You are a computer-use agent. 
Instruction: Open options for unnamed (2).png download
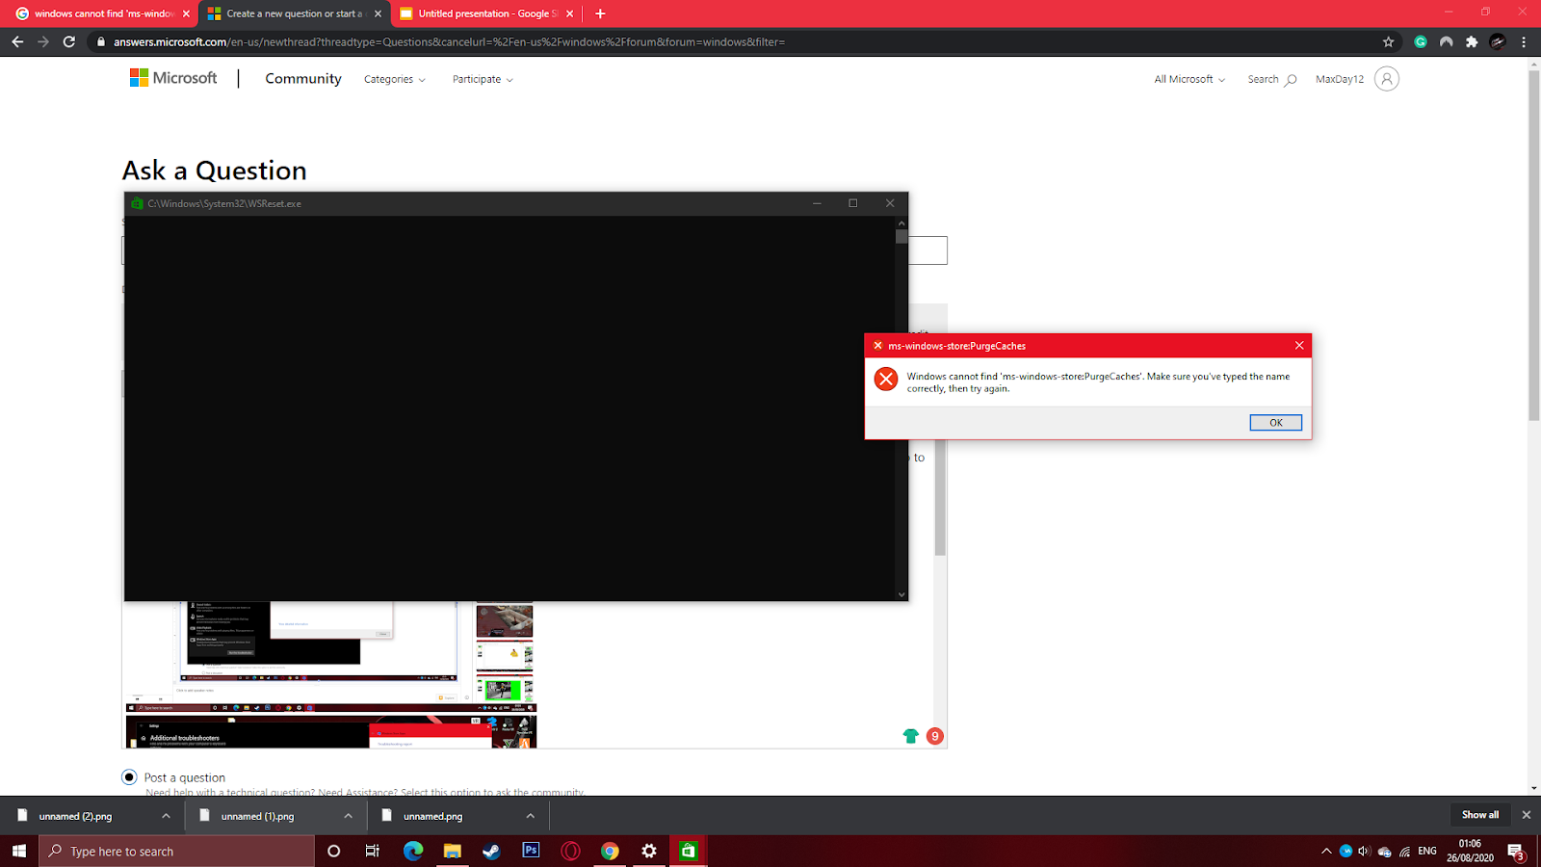coord(166,816)
